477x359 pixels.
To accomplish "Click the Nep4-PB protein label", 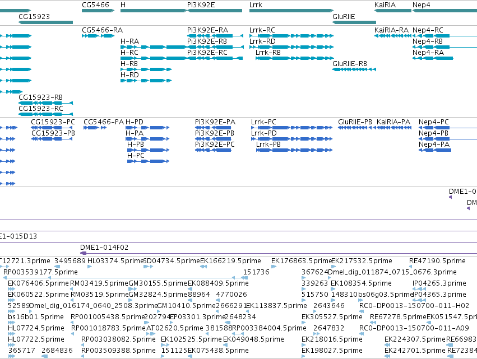I will 433,133.
